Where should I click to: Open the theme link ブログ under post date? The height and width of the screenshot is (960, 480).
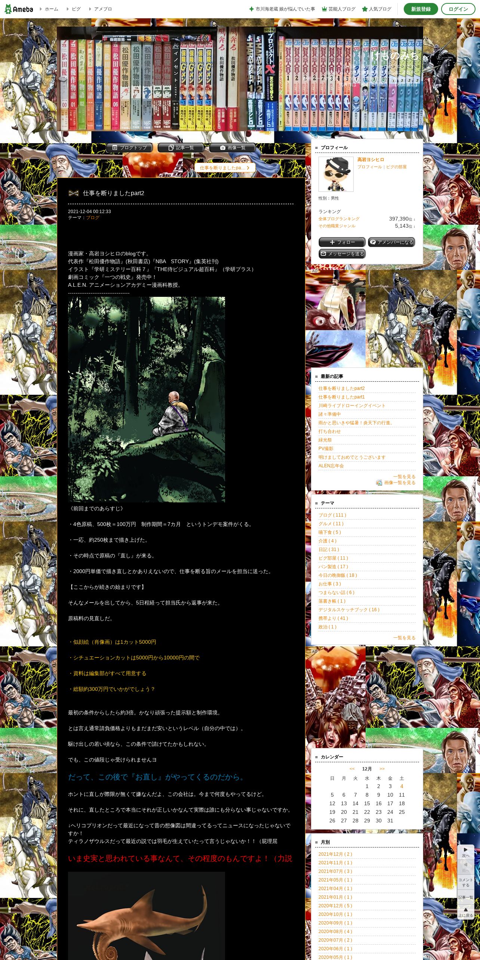coord(93,218)
